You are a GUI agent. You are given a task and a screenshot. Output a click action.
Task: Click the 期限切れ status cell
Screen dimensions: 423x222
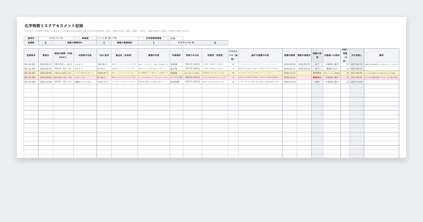317,77
